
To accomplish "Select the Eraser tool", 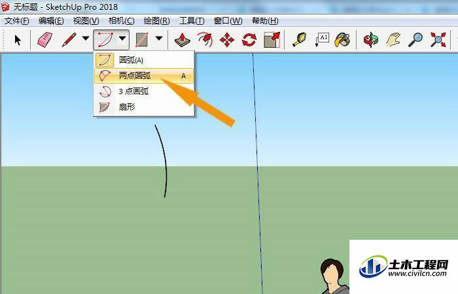I will (44, 40).
